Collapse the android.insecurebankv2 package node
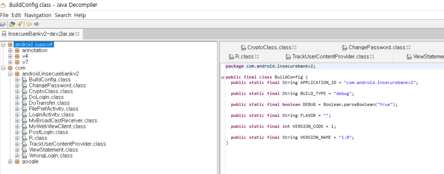 pyautogui.click(x=11, y=74)
